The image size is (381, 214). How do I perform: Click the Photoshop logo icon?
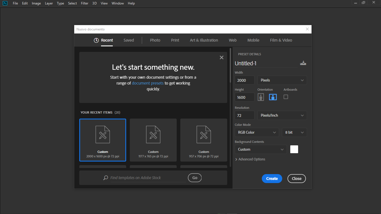pyautogui.click(x=5, y=3)
